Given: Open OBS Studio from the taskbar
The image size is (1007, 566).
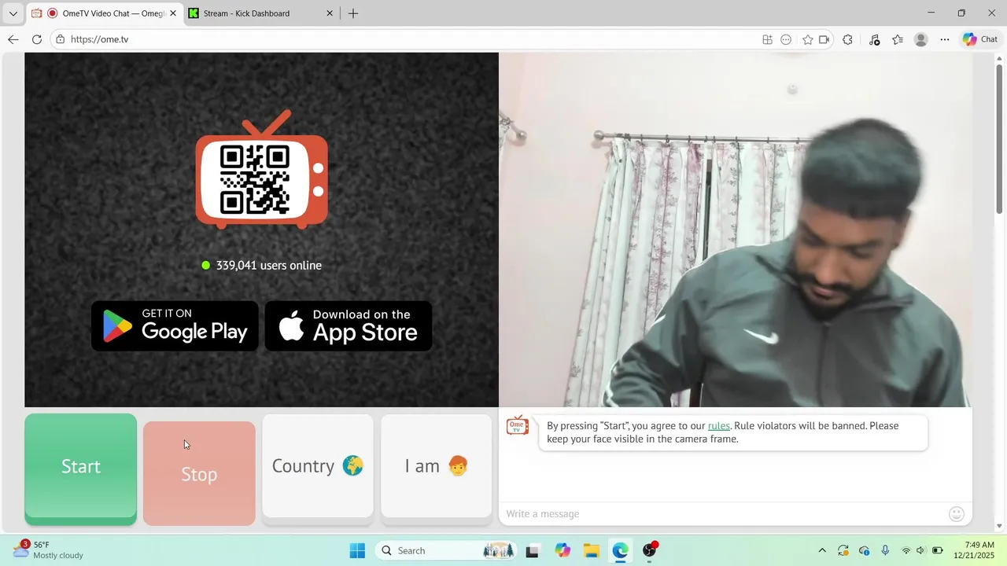Looking at the screenshot, I should click(x=650, y=550).
